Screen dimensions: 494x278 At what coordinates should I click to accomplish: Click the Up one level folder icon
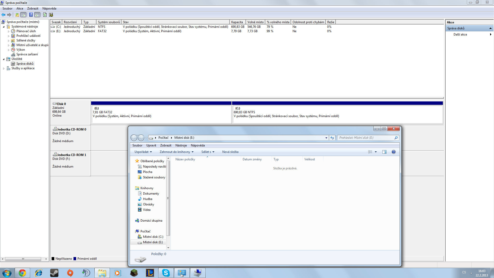tap(17, 15)
